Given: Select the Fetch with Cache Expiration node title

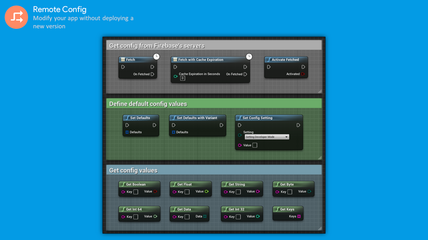Looking at the screenshot, I should [x=201, y=59].
